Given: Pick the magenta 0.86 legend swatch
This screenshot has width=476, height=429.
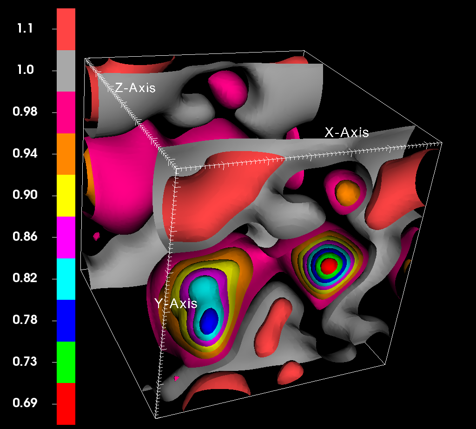Looking at the screenshot, I should (x=66, y=238).
